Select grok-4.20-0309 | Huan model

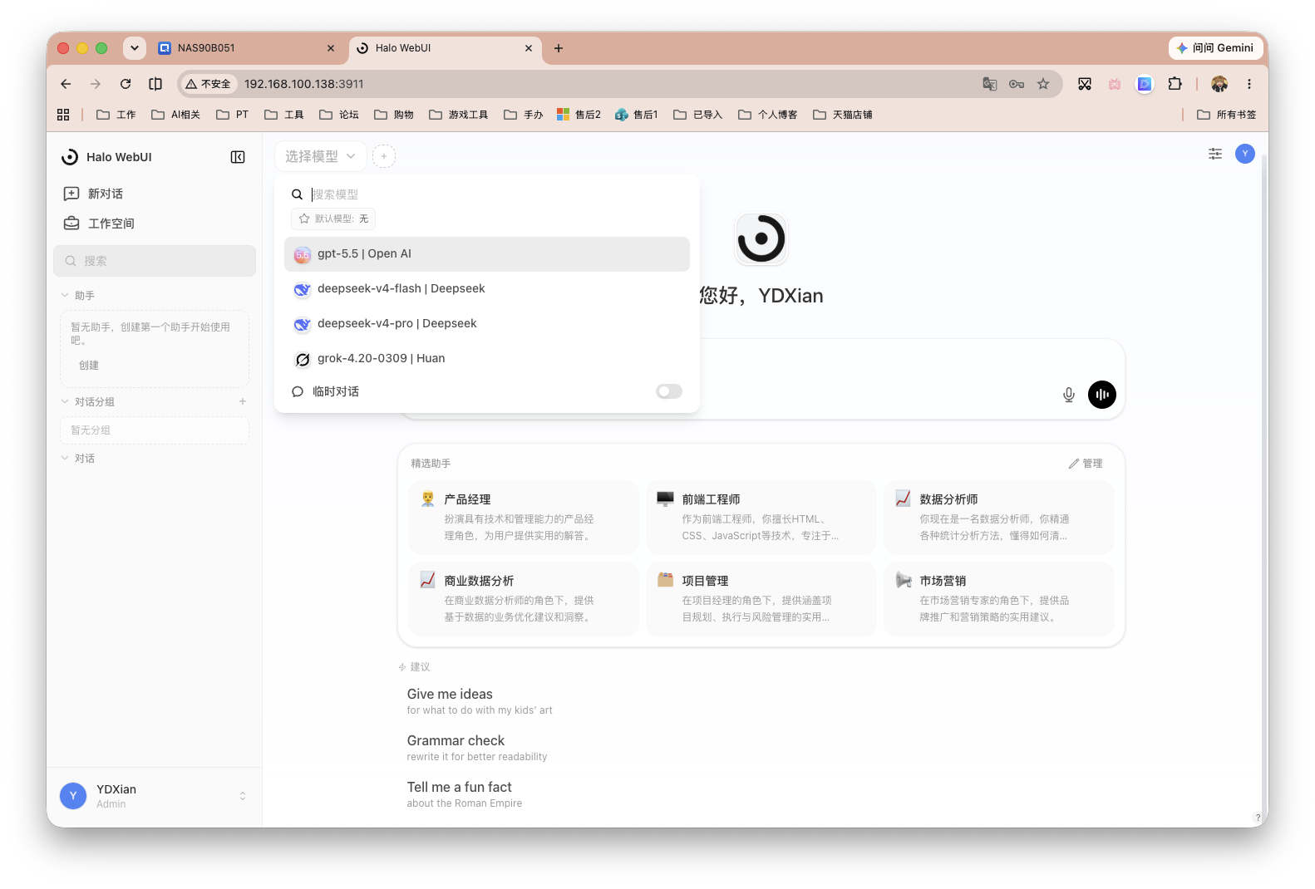click(487, 359)
